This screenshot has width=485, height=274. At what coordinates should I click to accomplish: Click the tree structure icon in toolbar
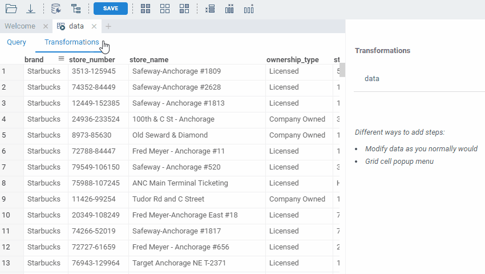(76, 9)
